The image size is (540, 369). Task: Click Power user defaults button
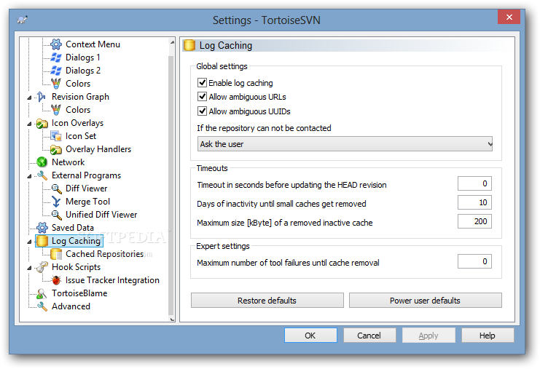tap(426, 300)
